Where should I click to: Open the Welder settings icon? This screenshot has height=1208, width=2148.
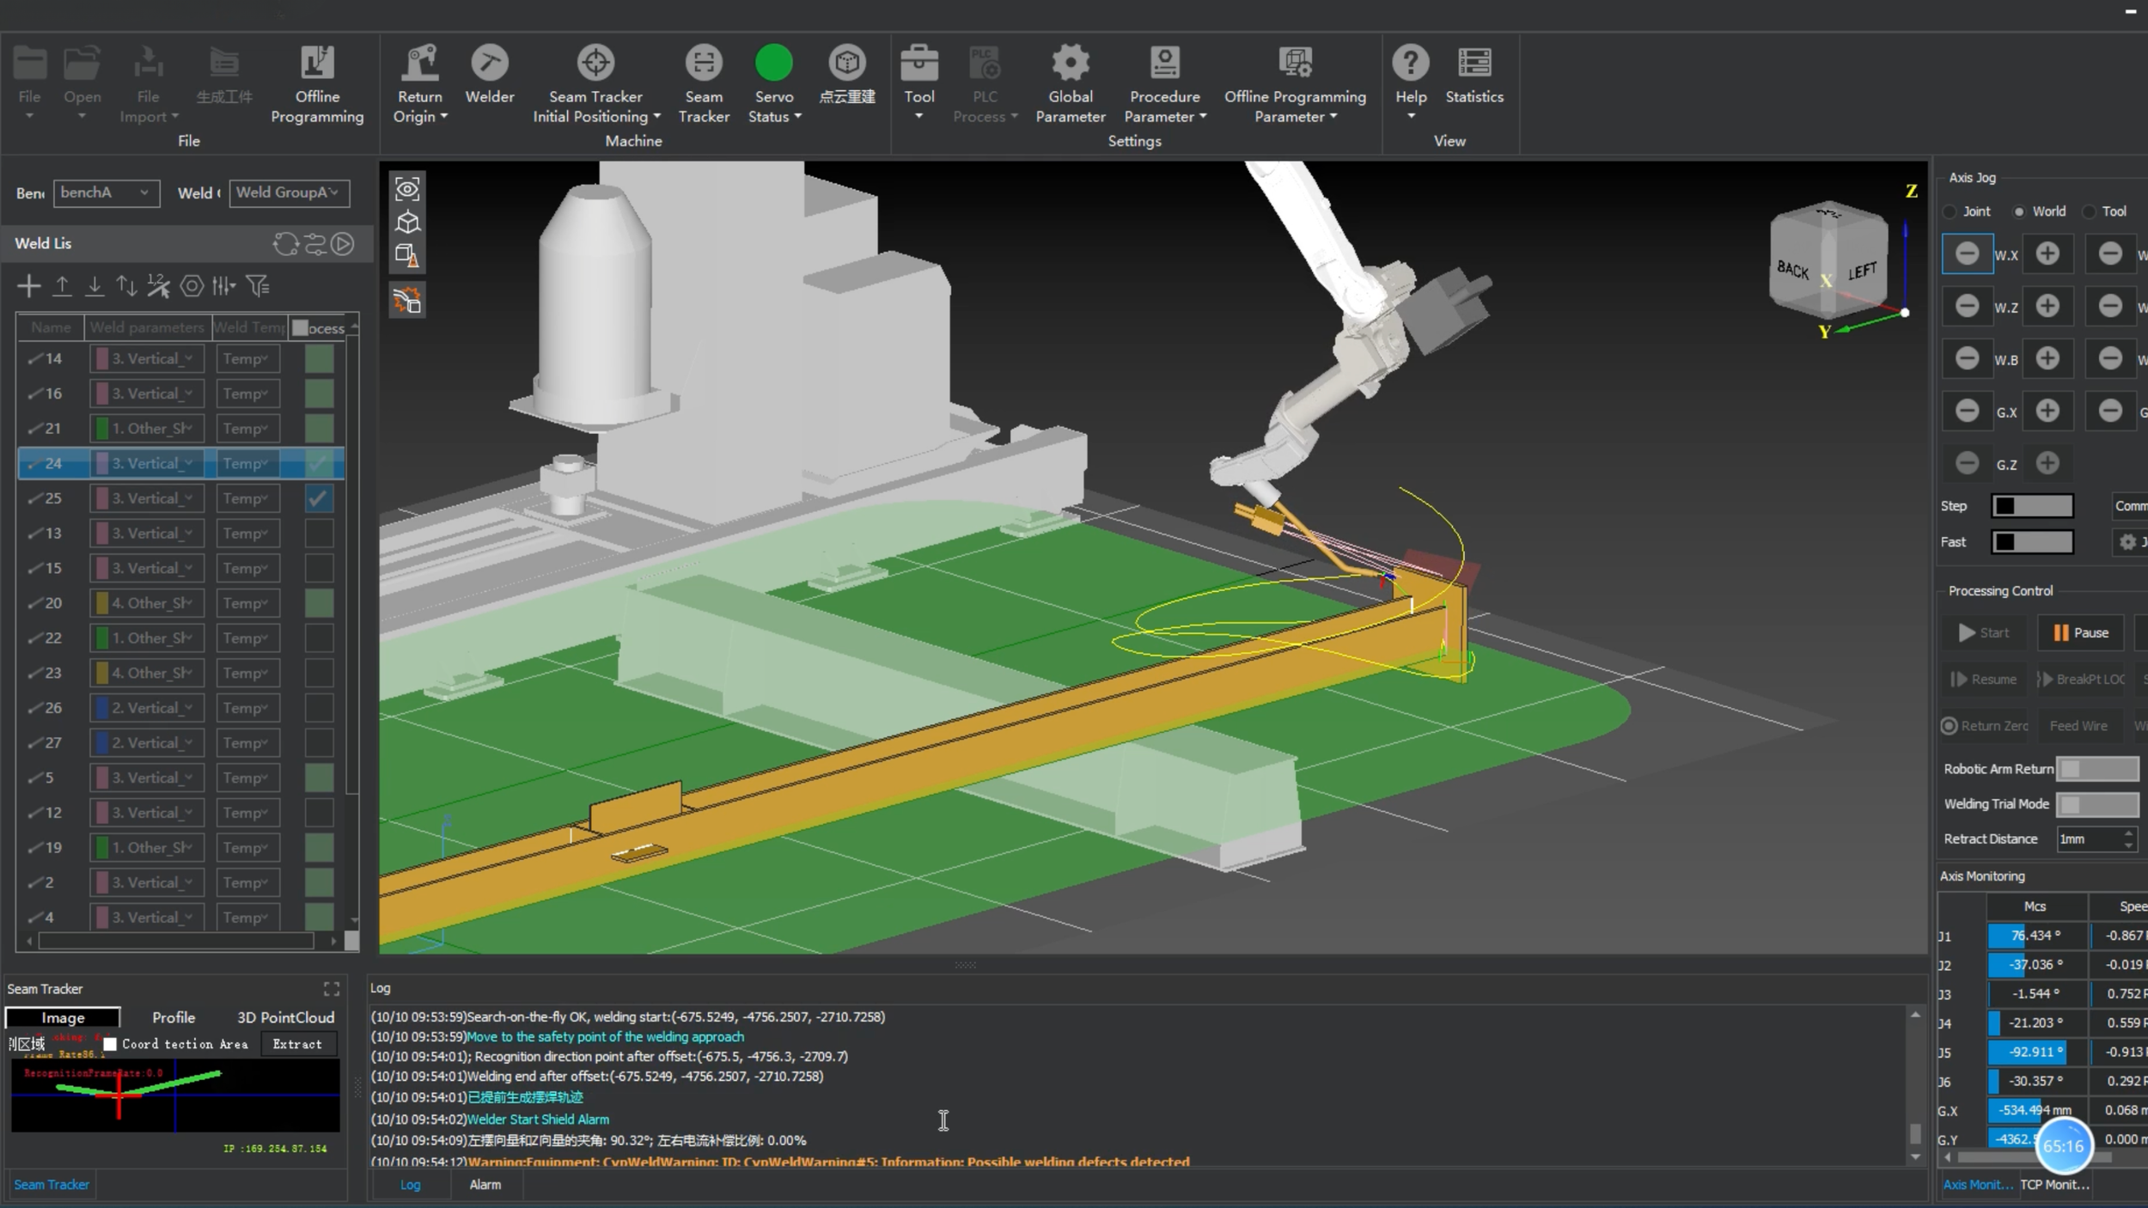490,63
